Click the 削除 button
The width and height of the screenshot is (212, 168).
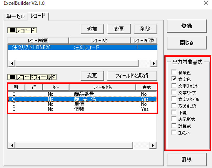[x=146, y=29]
